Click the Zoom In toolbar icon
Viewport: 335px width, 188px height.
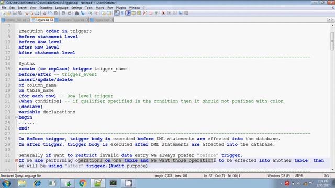[91, 13]
